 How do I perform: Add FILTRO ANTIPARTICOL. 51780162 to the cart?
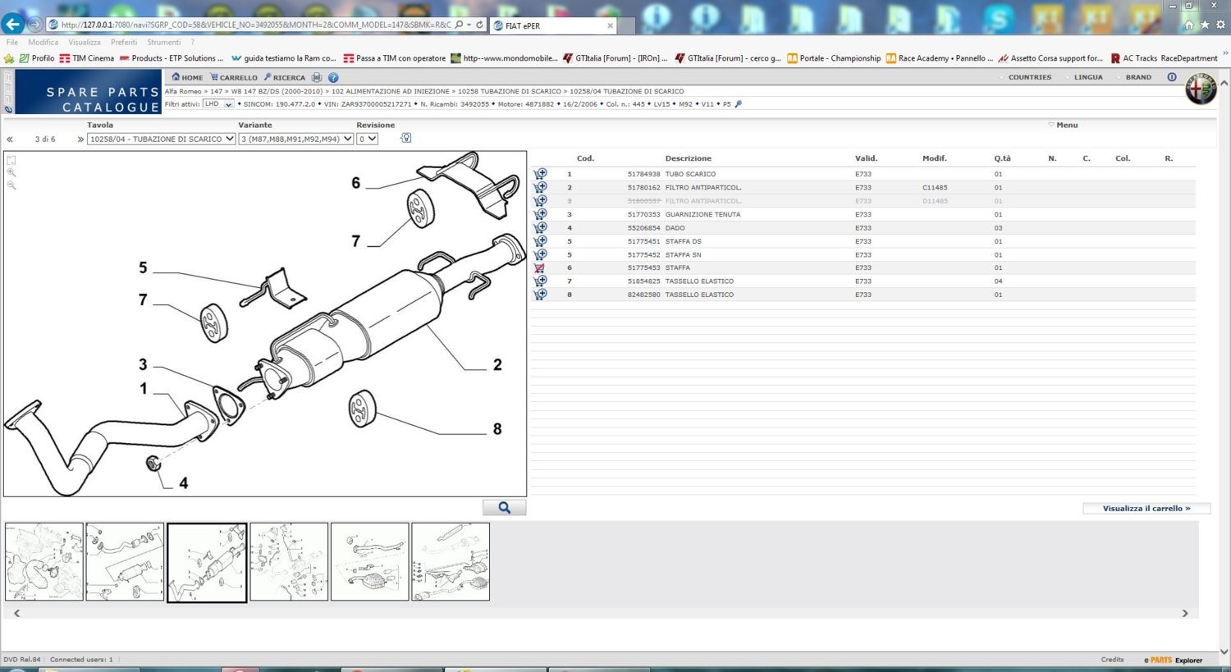[540, 187]
